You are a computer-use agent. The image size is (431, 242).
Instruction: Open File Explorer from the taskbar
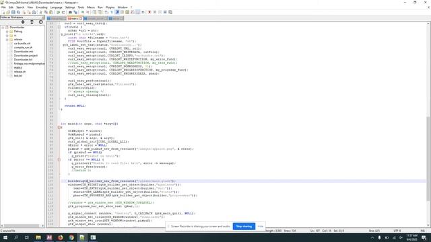click(38, 237)
